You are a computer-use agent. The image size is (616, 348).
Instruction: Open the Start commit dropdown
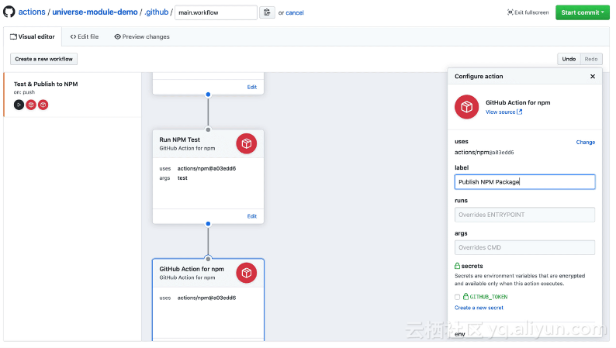click(583, 12)
